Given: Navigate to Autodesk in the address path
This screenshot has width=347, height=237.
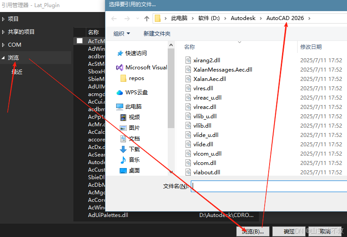Looking at the screenshot, I should click(x=243, y=18).
